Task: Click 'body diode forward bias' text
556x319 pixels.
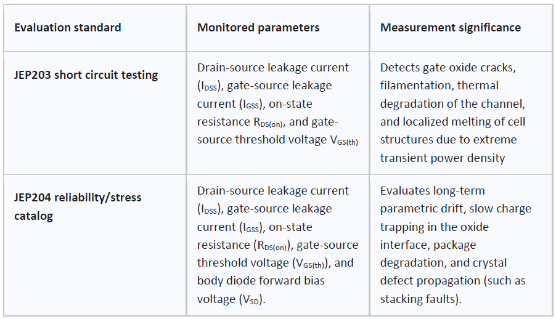Action: [261, 281]
